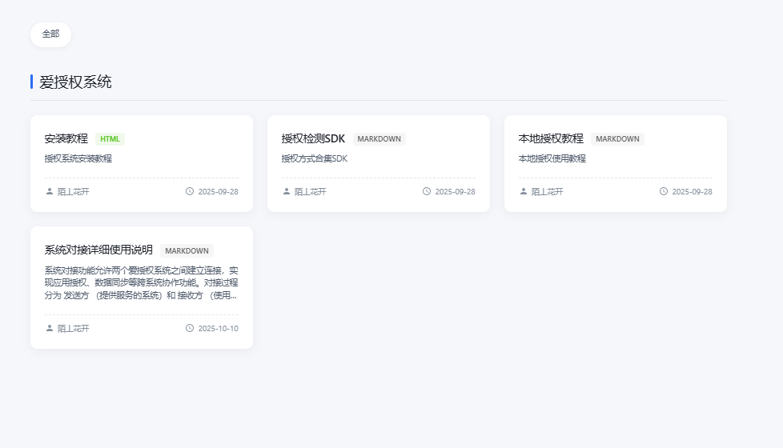The height and width of the screenshot is (448, 783).
Task: Select the 全部 filter tab
Action: click(50, 34)
